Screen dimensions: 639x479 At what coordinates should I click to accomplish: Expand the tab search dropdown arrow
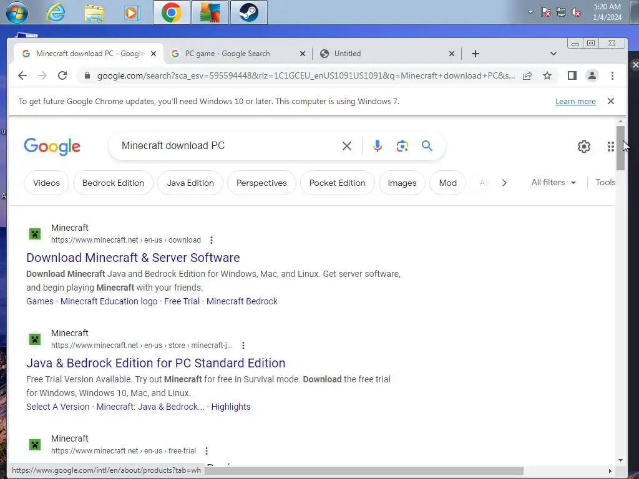(x=553, y=54)
